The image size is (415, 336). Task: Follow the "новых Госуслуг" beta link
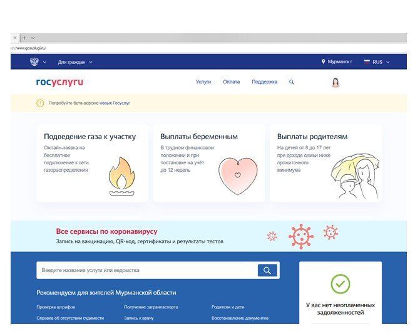click(115, 103)
